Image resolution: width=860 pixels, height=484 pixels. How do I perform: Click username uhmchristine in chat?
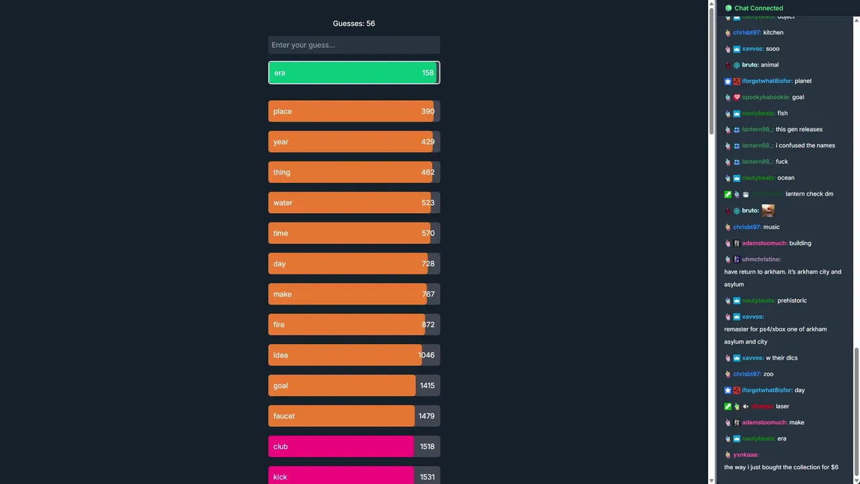pyautogui.click(x=761, y=259)
